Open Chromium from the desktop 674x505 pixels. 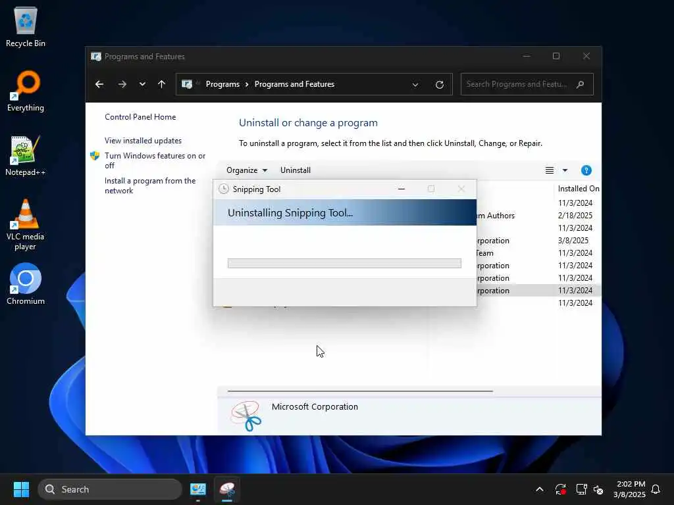click(26, 284)
